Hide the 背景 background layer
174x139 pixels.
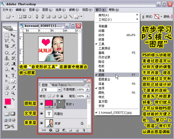coord(41,123)
